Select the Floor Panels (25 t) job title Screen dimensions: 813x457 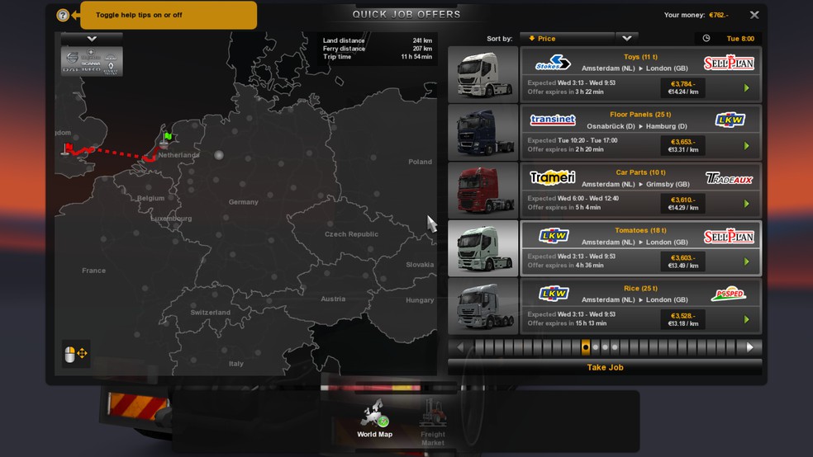click(640, 115)
